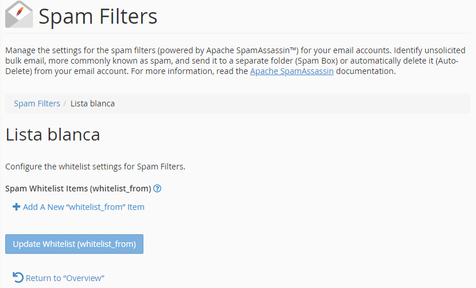Click the Spam Whitelist Items label
Image resolution: width=476 pixels, height=288 pixels.
(x=78, y=189)
